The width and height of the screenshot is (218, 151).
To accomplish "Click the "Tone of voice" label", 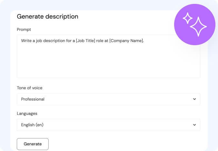I will click(x=30, y=88).
